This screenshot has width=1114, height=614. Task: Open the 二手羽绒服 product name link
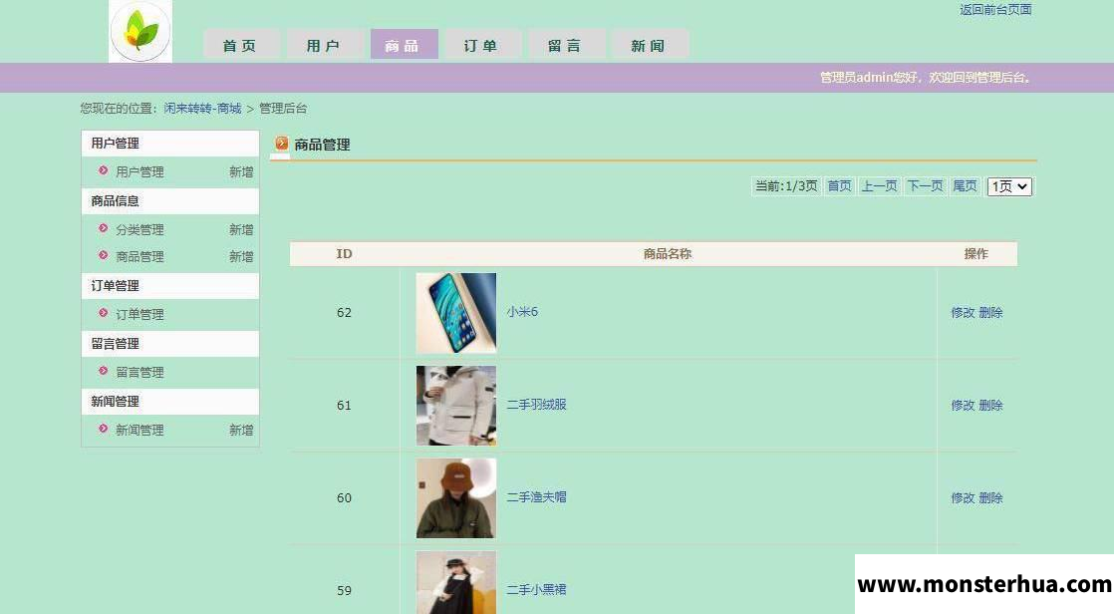pyautogui.click(x=536, y=405)
